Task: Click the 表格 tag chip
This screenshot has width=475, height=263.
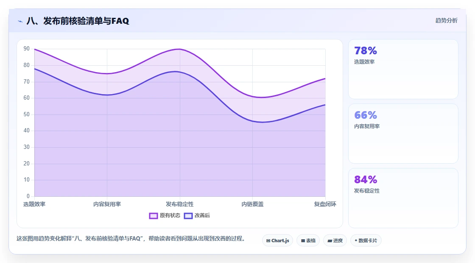Action: click(308, 241)
